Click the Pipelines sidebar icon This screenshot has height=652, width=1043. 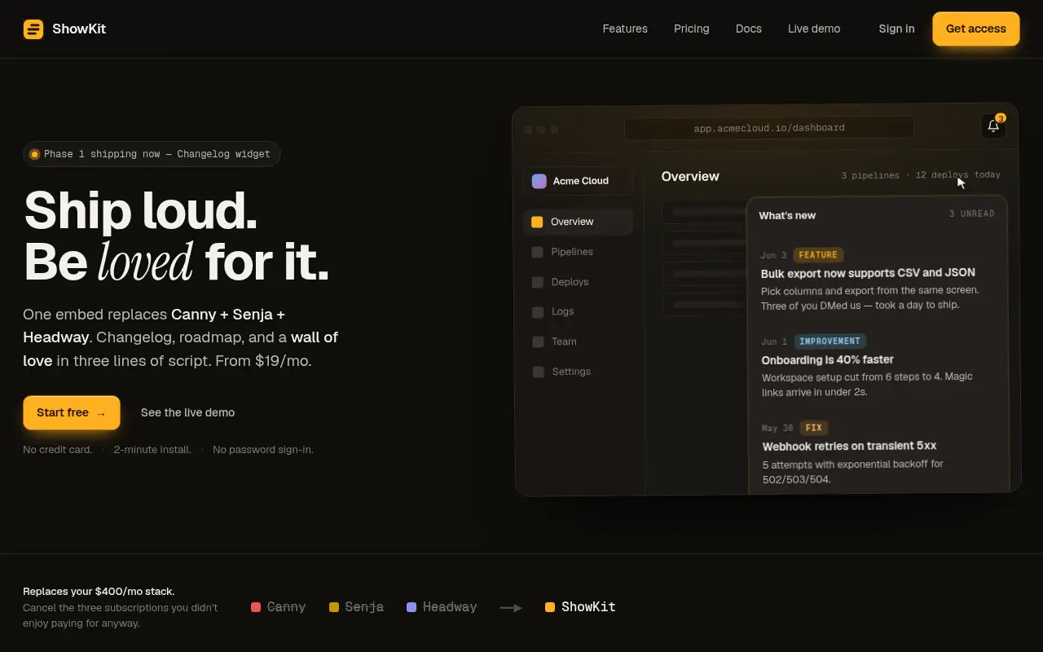click(538, 252)
